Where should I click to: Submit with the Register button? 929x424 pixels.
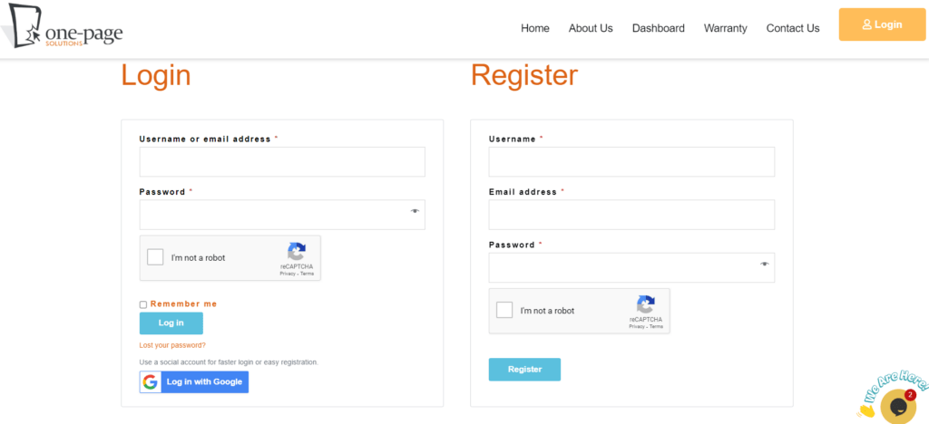tap(524, 370)
